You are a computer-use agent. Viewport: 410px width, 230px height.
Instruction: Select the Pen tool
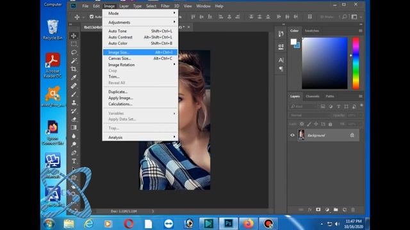coord(74,153)
